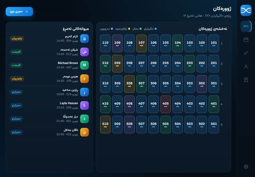Click the occupancy rate ٪٧٨ subtitle
Image resolution: width=255 pixels, height=177 pixels.
pos(217,16)
